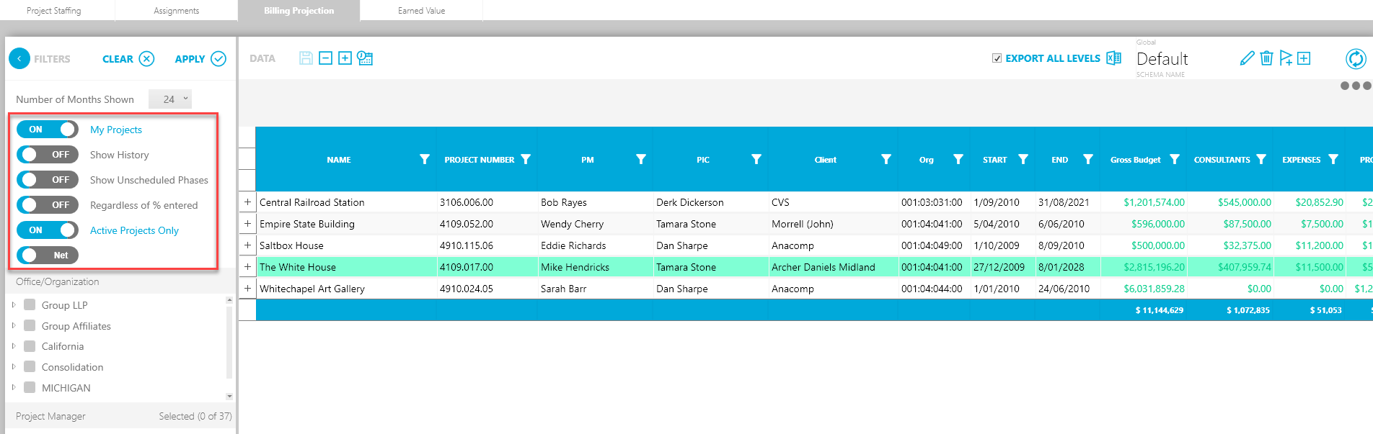Click the expand all rows plus icon

pyautogui.click(x=345, y=58)
